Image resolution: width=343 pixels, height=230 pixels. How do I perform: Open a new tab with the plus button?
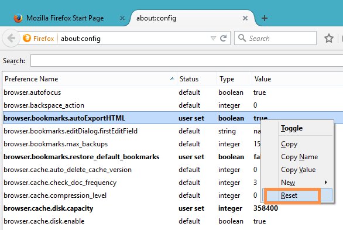coord(265,18)
